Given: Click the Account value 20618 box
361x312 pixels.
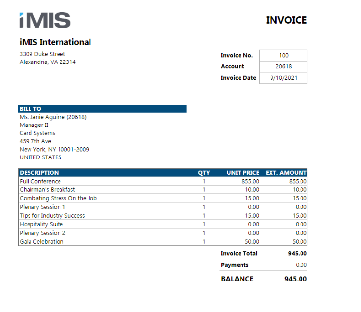Looking at the screenshot, I should pyautogui.click(x=283, y=66).
